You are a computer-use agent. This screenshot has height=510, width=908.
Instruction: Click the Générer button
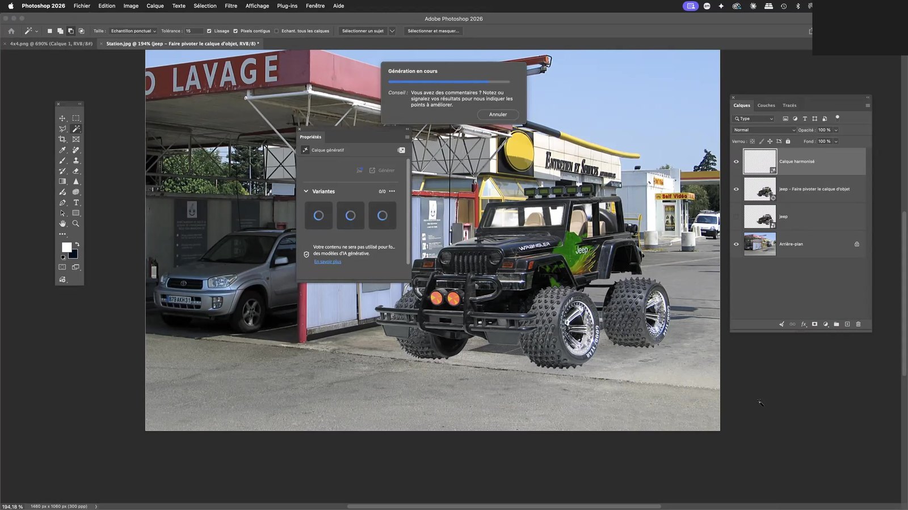pyautogui.click(x=382, y=170)
